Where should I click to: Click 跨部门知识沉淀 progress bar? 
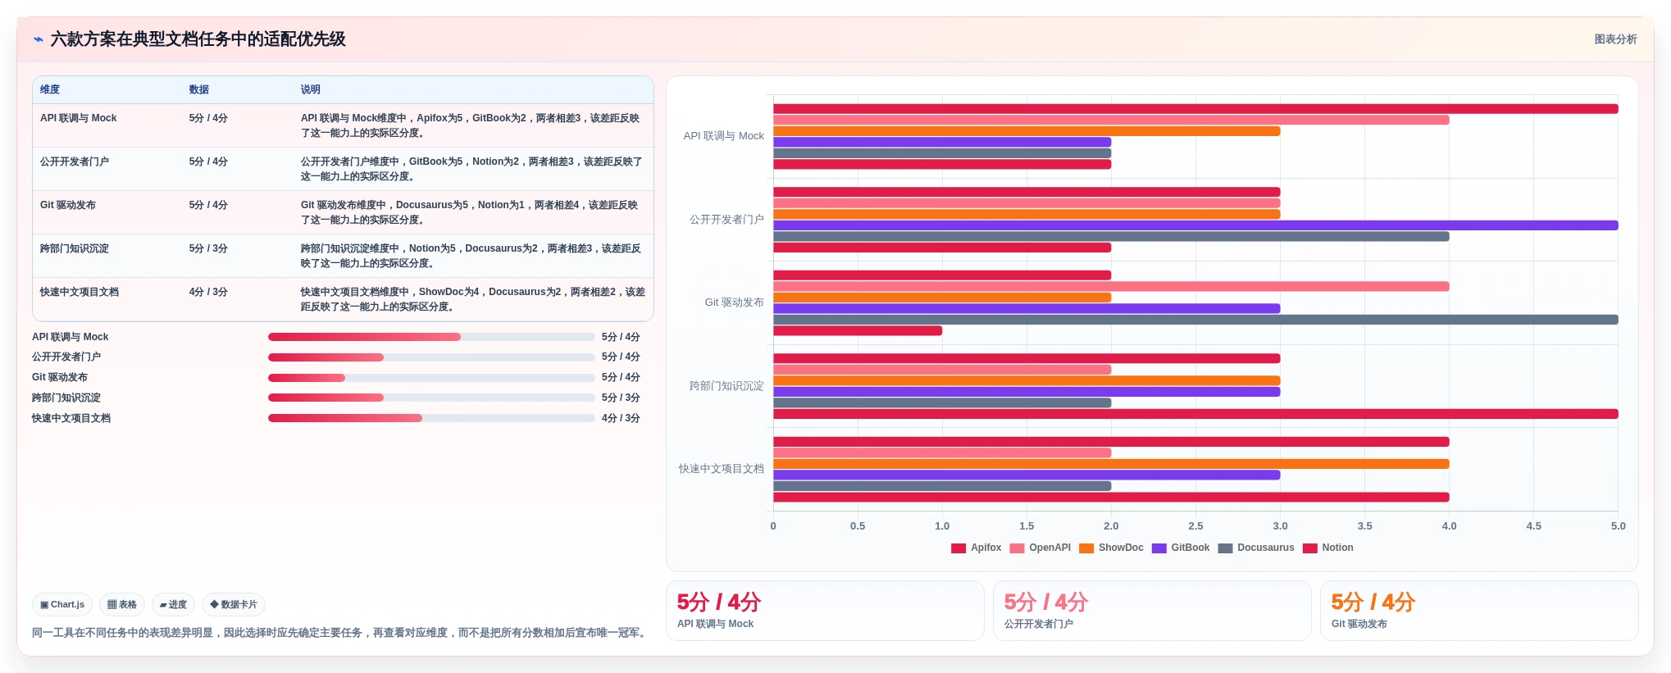(x=431, y=398)
